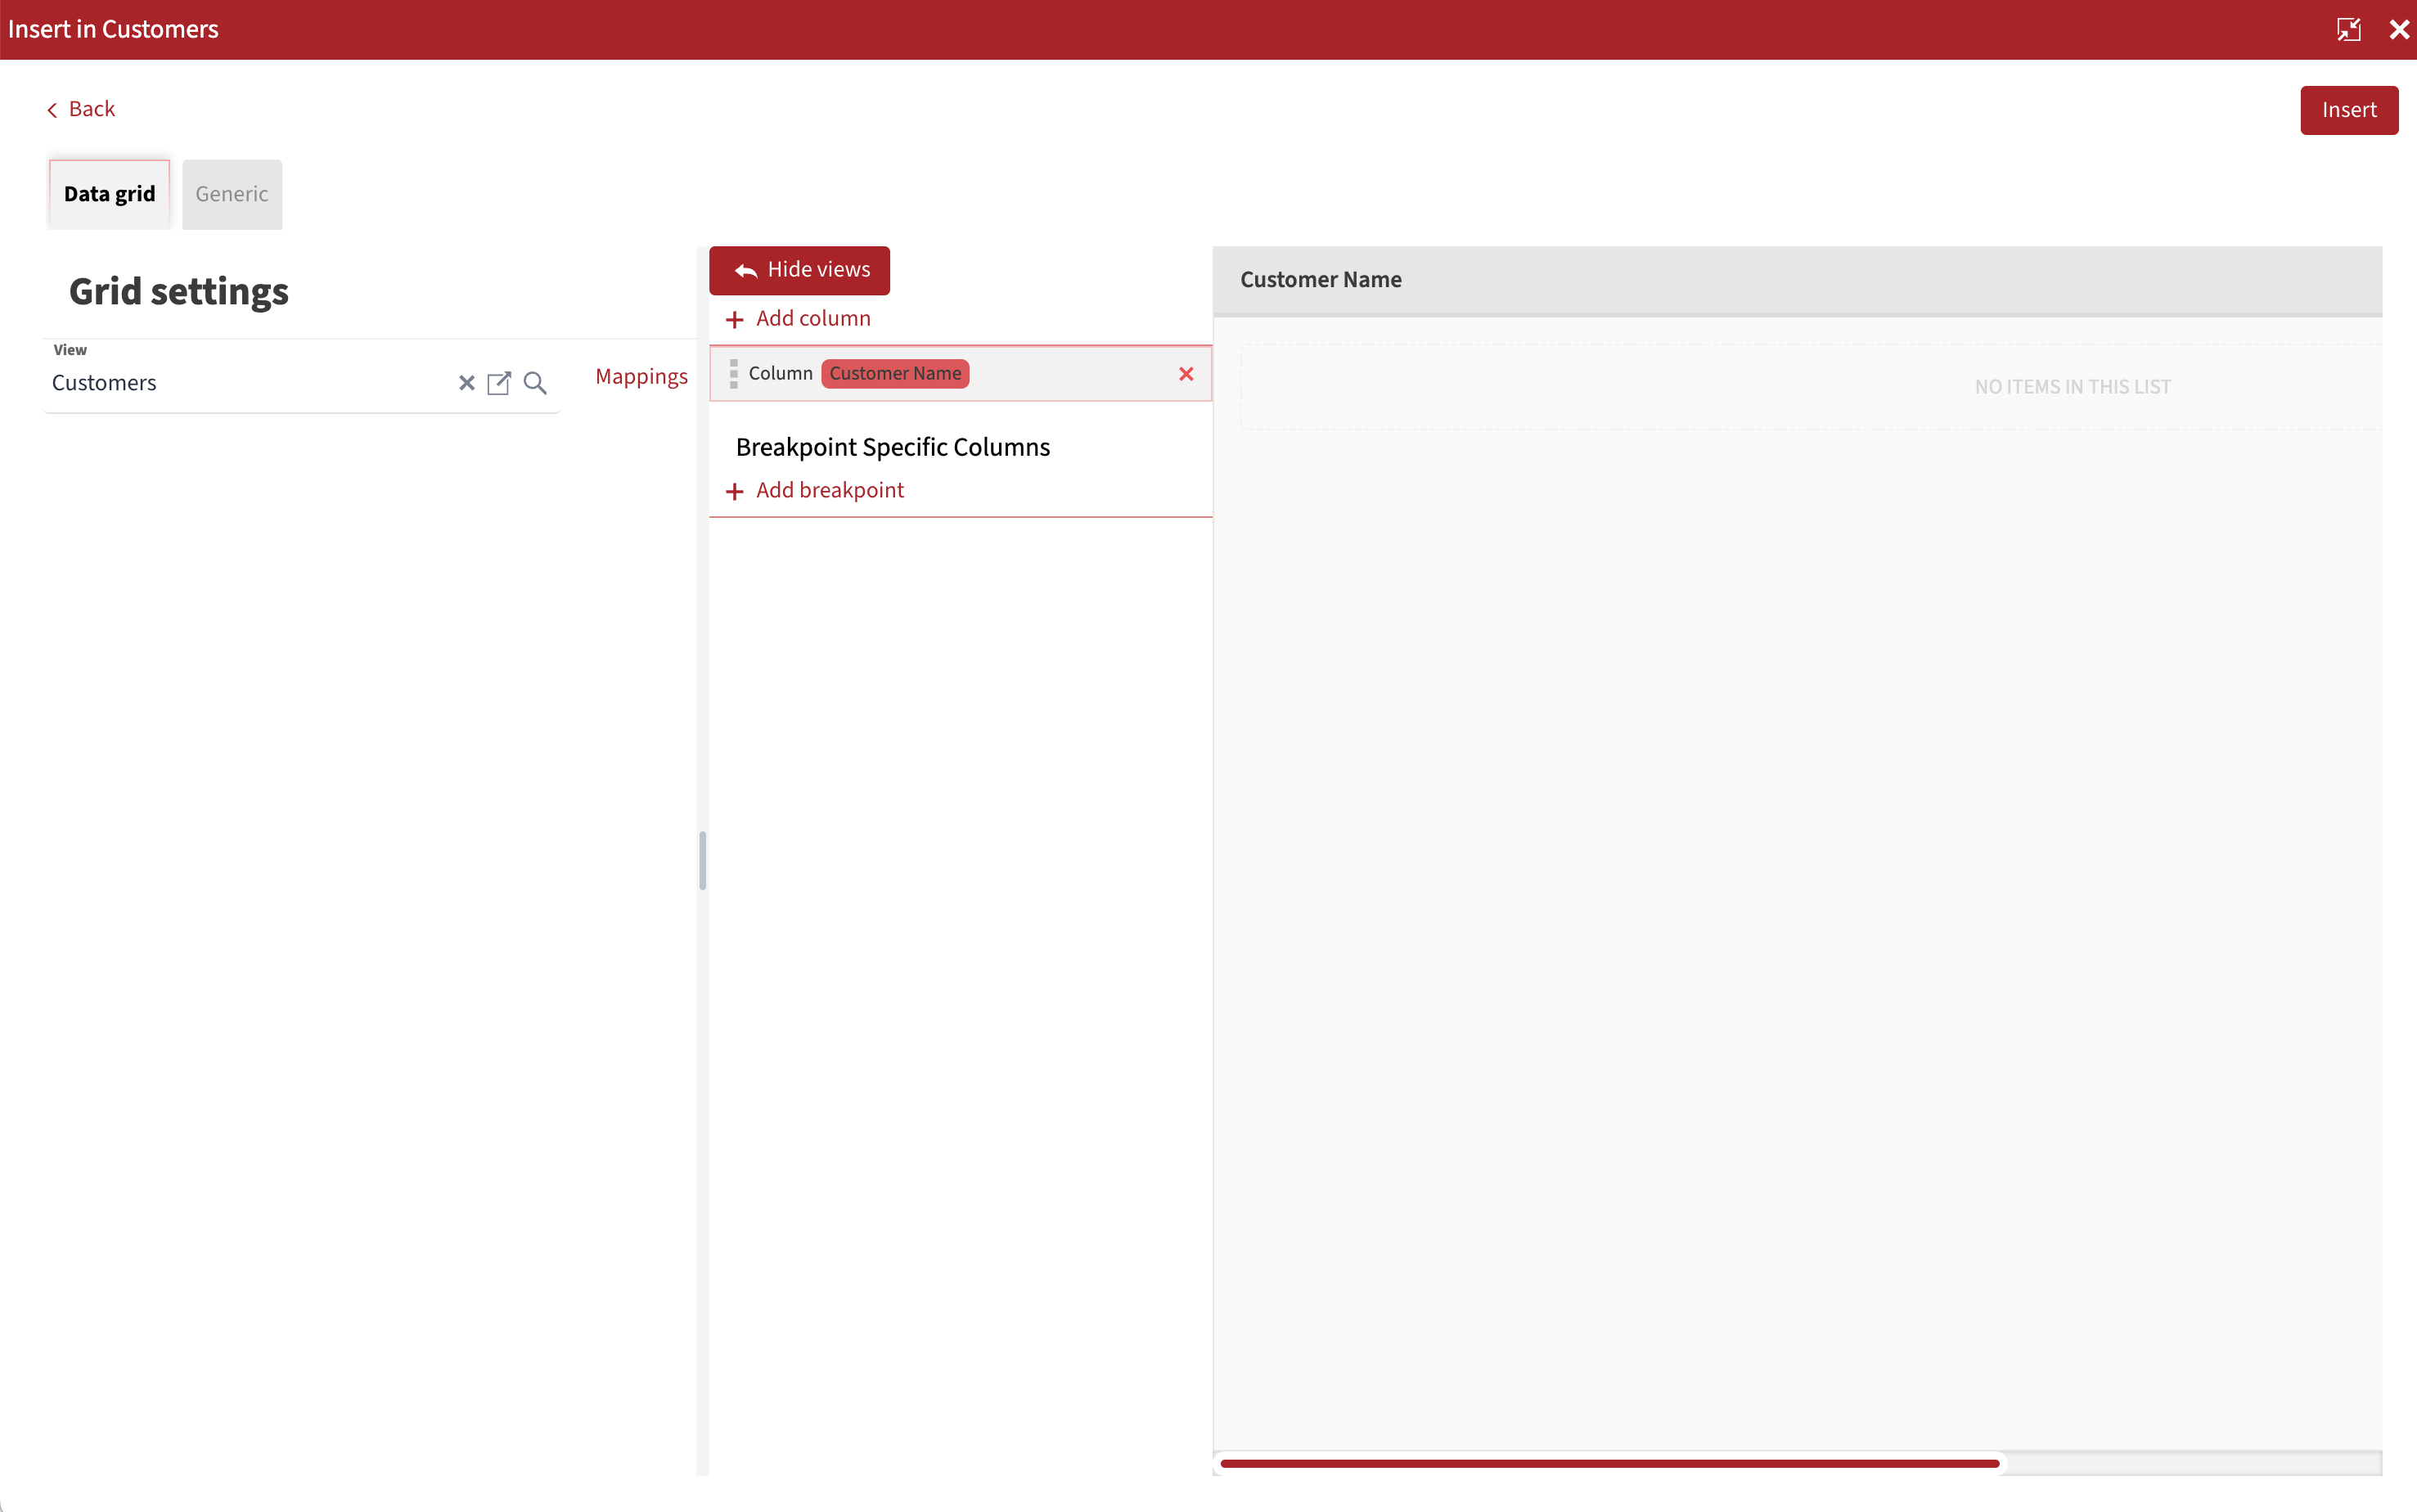The image size is (2417, 1512).
Task: Search for a different view
Action: pyautogui.click(x=535, y=382)
